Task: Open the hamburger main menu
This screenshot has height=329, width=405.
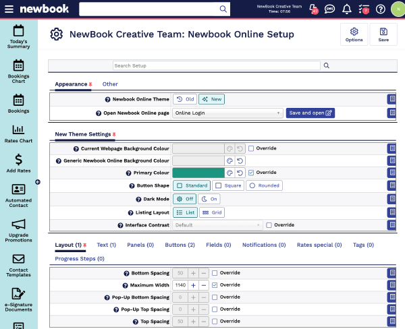Action: tap(9, 9)
